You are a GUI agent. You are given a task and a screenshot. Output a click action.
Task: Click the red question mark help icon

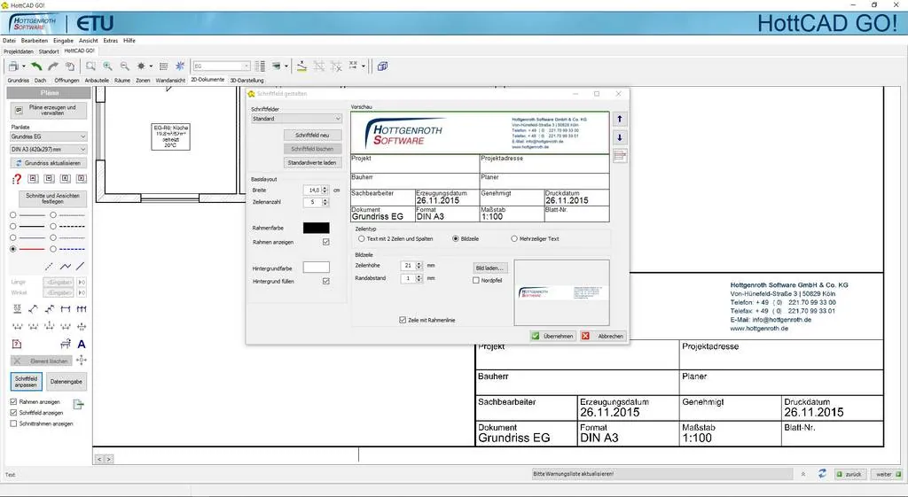coord(16,179)
